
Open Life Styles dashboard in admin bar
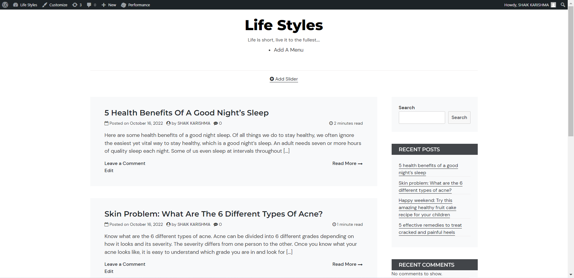pos(25,5)
